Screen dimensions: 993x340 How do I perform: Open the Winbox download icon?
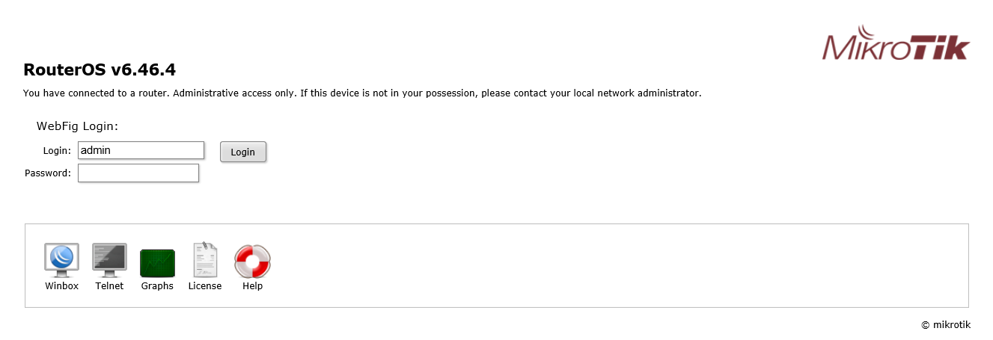tap(61, 259)
